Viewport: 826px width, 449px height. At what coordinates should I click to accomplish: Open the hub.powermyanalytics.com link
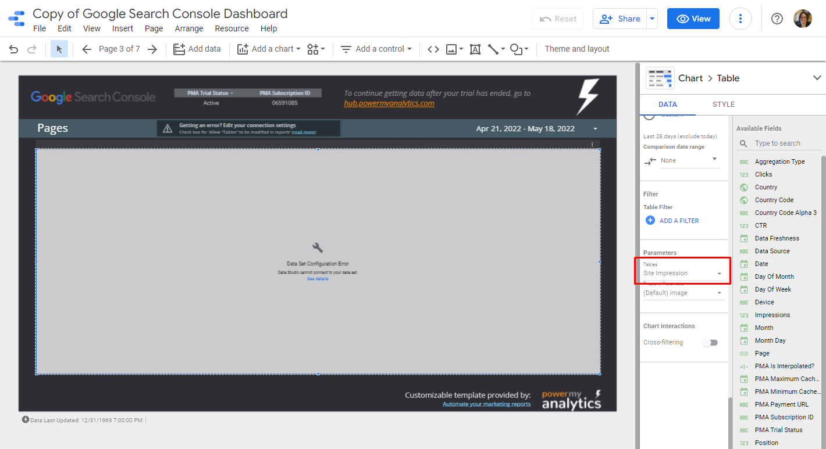click(389, 103)
